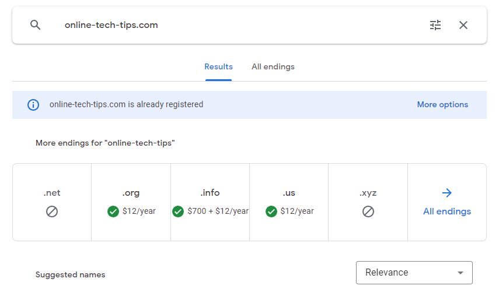Screen dimensions: 499x289
Task: Clear the search with the X icon
Action: (x=463, y=25)
